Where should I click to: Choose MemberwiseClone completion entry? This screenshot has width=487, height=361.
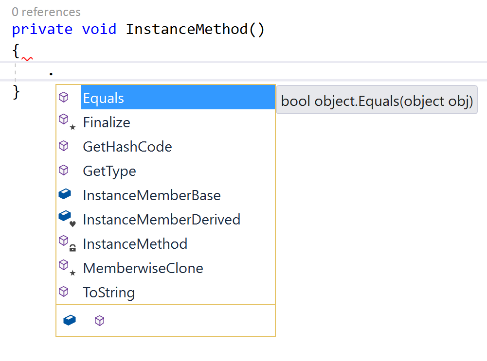click(x=165, y=268)
